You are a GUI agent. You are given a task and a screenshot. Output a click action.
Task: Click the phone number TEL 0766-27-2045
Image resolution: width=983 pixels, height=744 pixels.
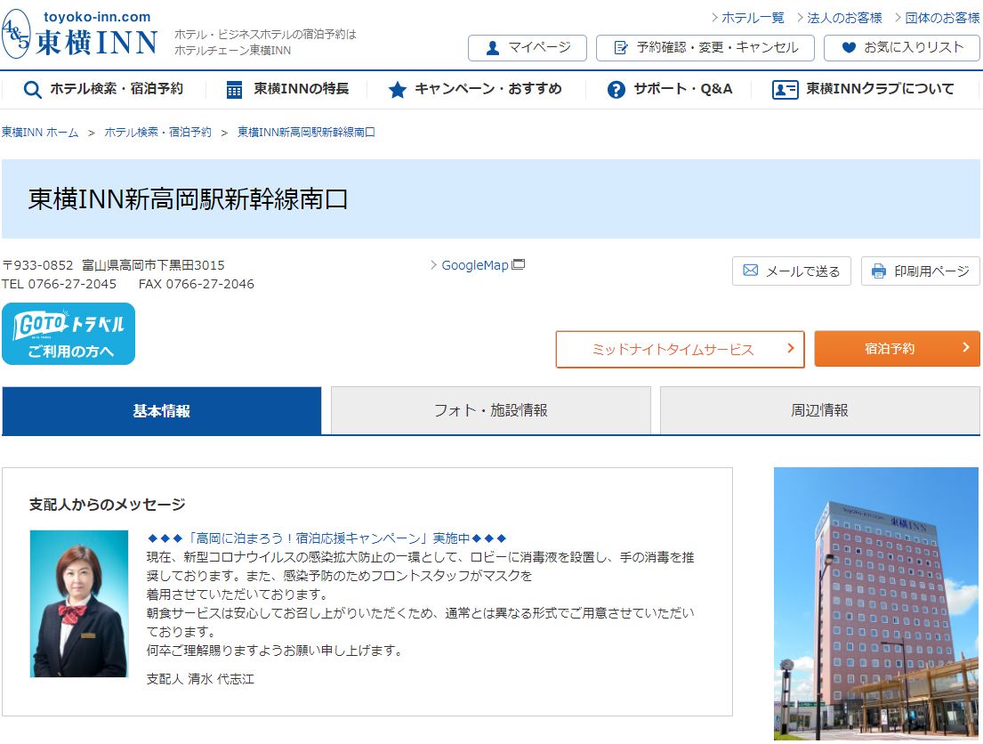[59, 284]
